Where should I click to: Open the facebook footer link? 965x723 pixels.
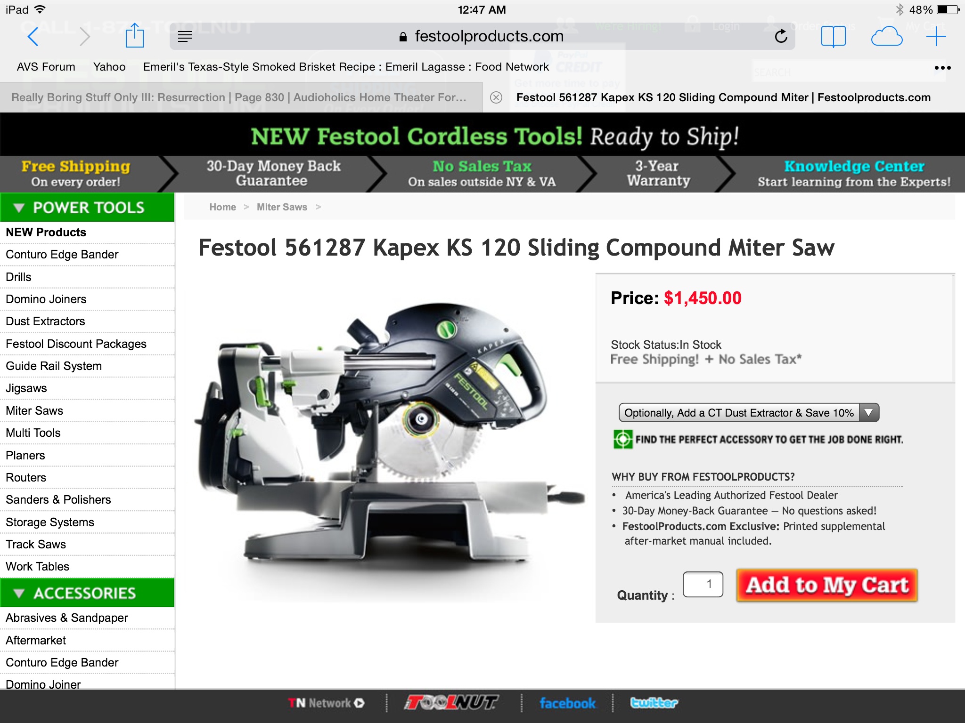coord(567,703)
